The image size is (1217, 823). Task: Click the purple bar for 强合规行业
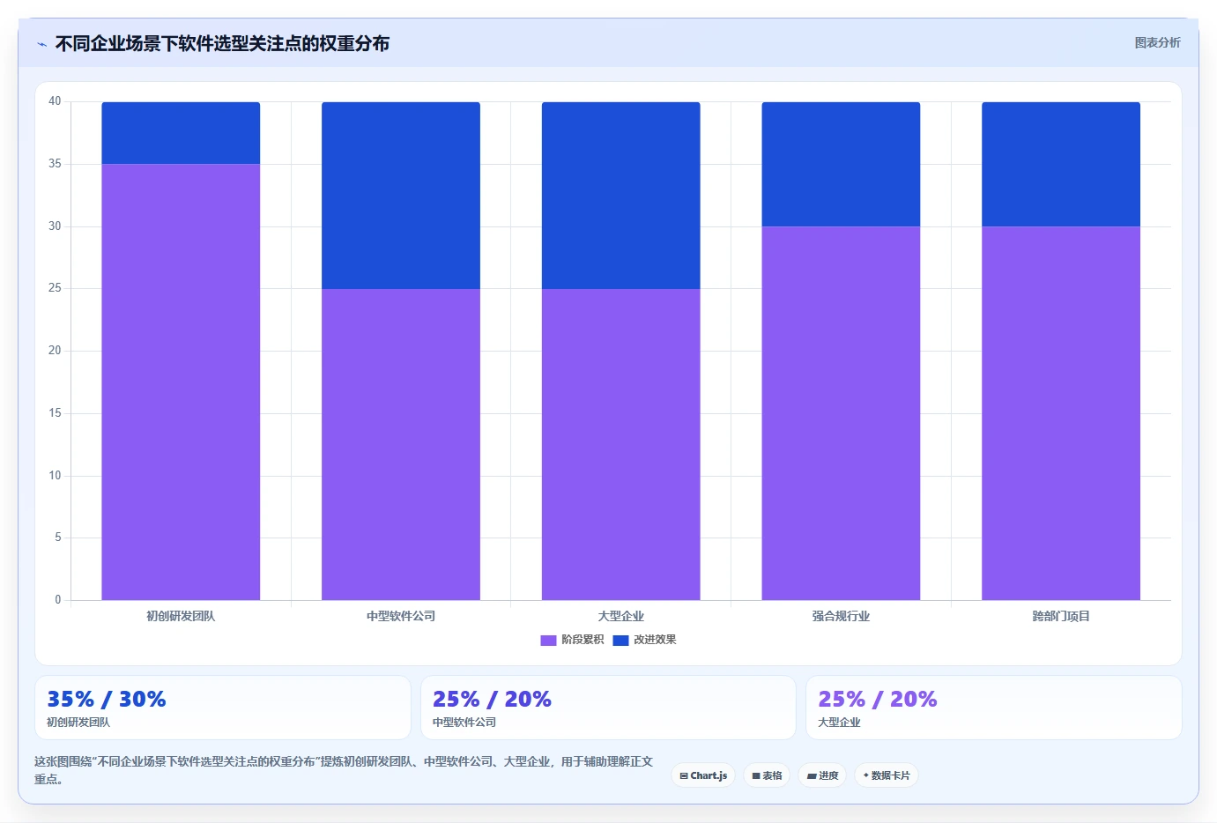pyautogui.click(x=841, y=413)
